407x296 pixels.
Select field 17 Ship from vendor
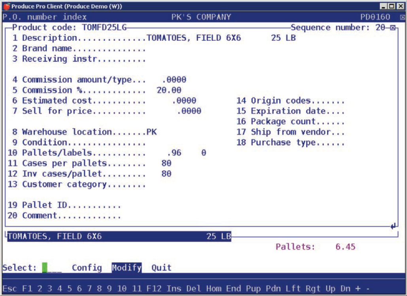coord(290,132)
